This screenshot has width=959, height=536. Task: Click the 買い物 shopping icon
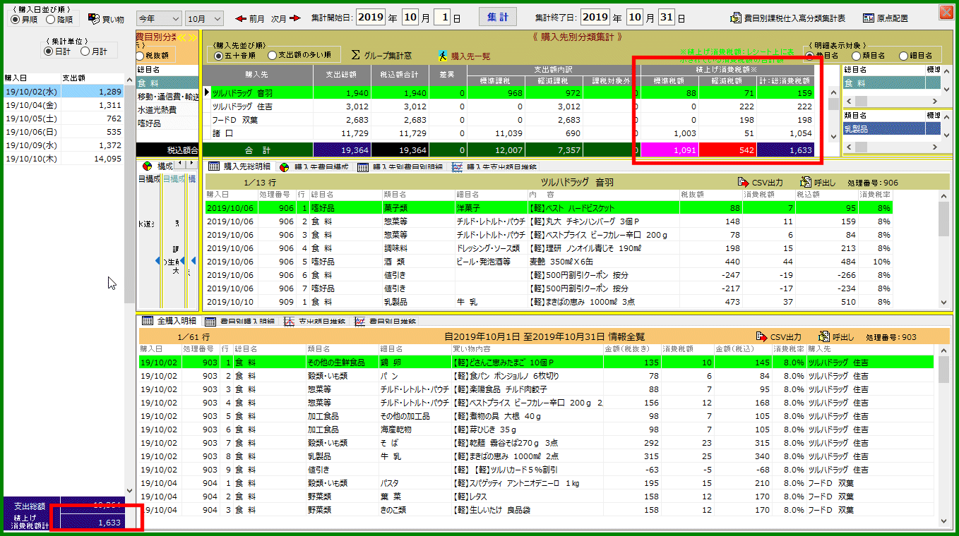94,18
